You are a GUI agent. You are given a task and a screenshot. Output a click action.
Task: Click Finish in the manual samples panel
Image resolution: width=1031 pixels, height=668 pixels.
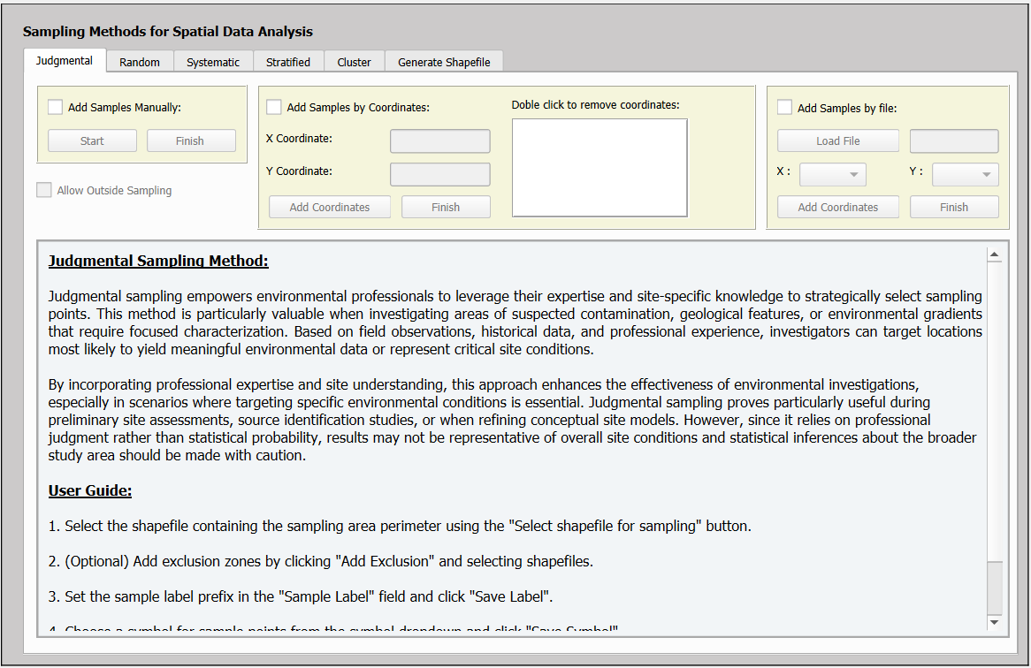click(190, 140)
